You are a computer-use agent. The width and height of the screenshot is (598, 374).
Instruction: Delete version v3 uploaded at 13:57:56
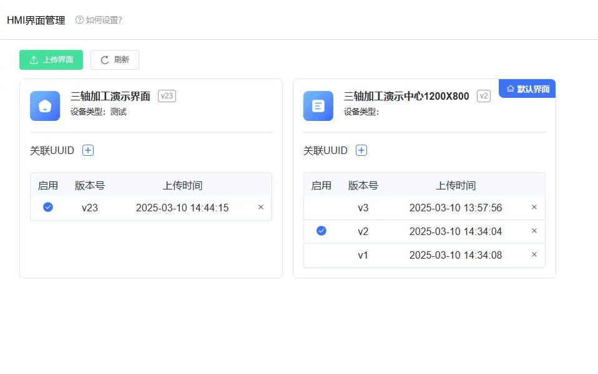point(534,208)
